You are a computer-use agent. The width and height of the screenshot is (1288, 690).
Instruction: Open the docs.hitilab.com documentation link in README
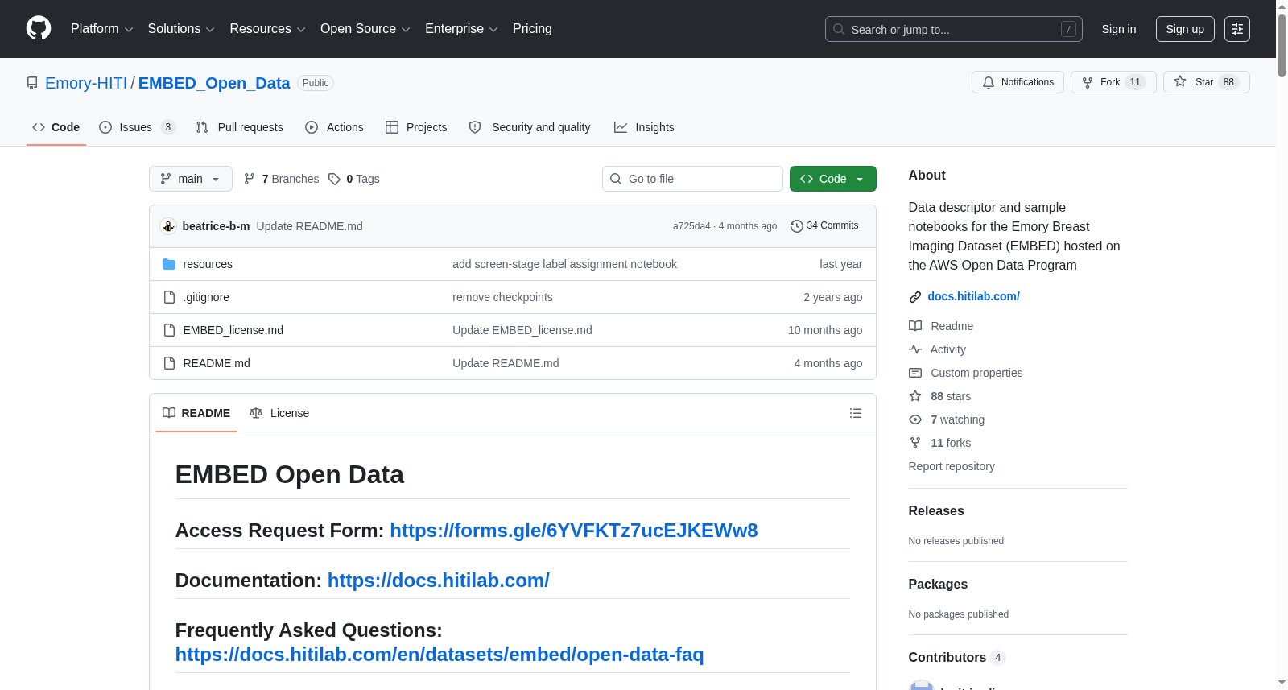[439, 581]
